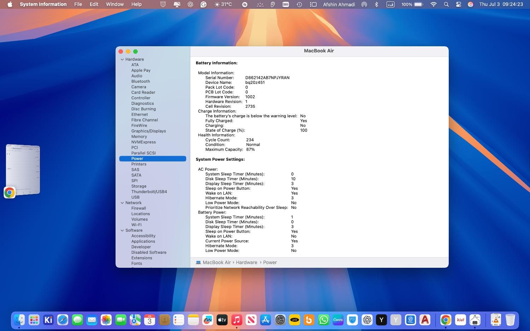Image resolution: width=530 pixels, height=331 pixels.
Task: Launch Freeform from the Dock
Action: (208, 320)
